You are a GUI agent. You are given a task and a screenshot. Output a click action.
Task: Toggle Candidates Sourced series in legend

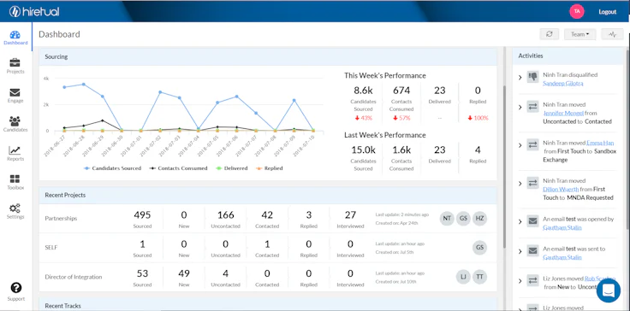click(112, 168)
